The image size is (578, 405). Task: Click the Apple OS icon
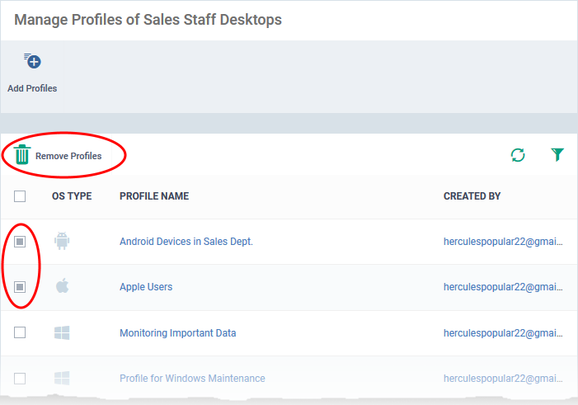[x=63, y=286]
